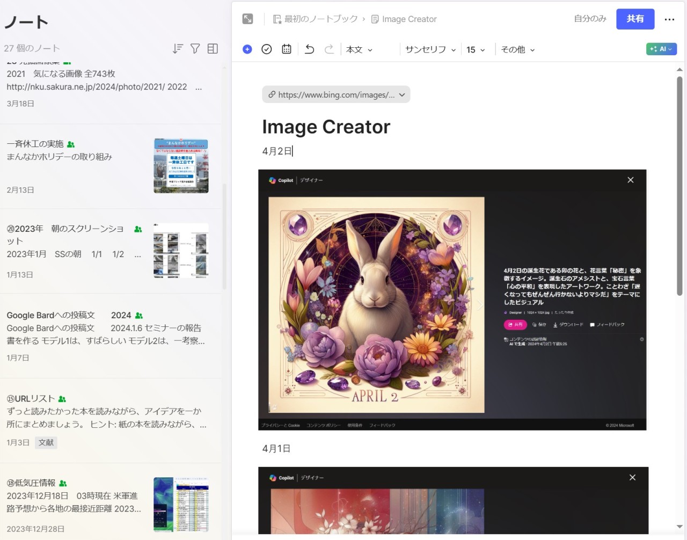The height and width of the screenshot is (540, 687).
Task: Click the calendar event icon in toolbar
Action: [x=287, y=49]
